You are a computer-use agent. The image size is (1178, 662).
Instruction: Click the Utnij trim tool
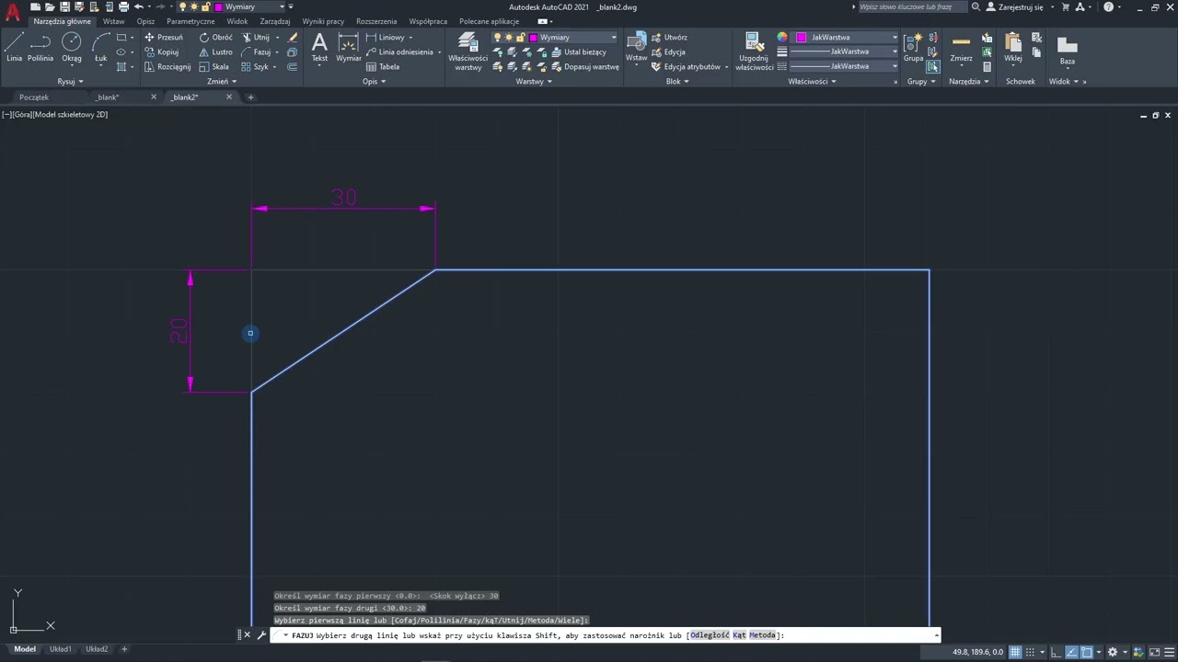tap(255, 38)
